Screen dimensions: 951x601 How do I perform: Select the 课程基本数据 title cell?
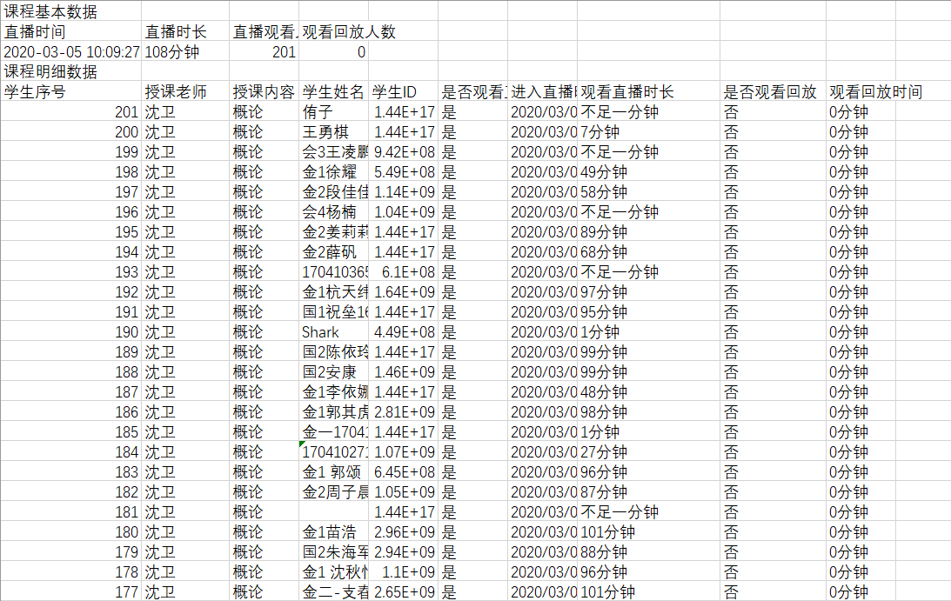coord(50,12)
